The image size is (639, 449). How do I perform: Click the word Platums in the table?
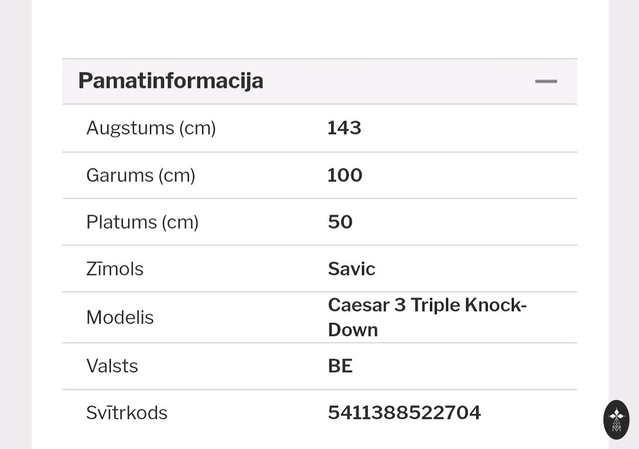point(121,222)
